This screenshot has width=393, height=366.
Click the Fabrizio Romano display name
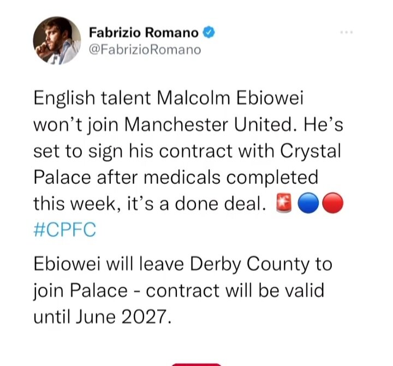click(x=144, y=33)
